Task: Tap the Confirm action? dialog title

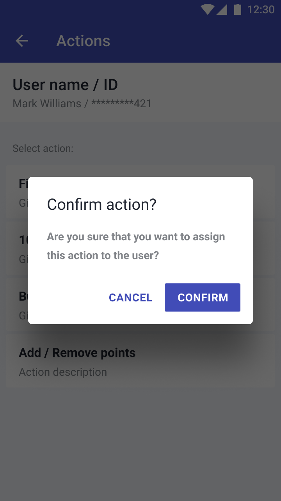Action: coord(101,204)
